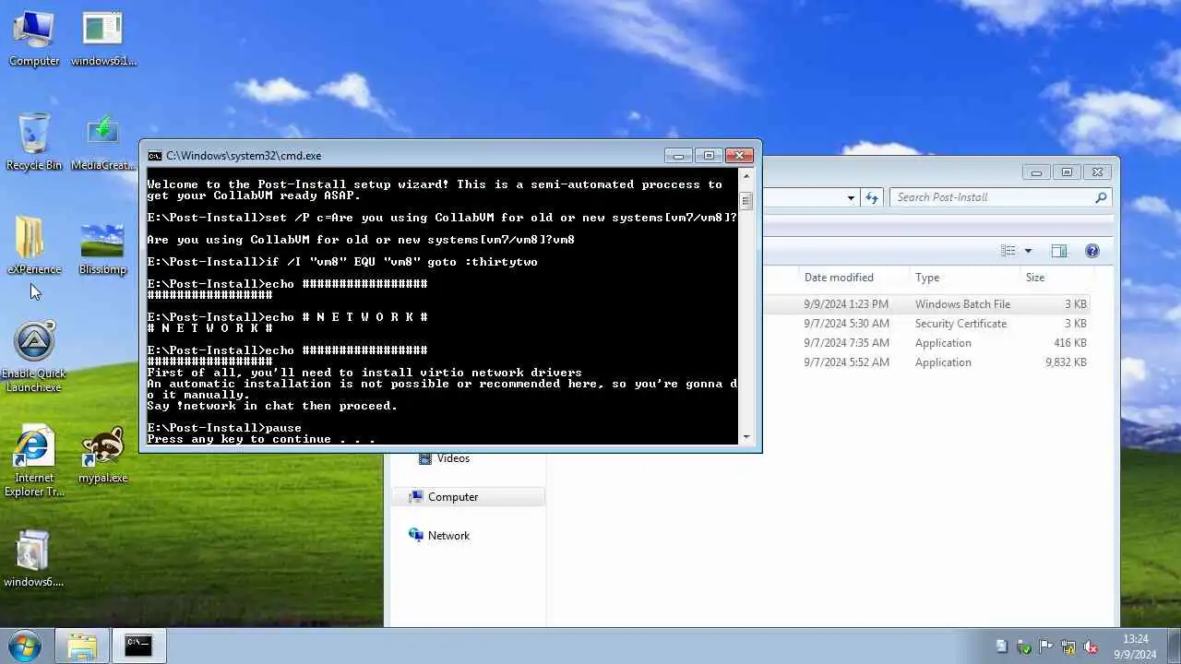Open the Windows Start orb
1181x664 pixels.
pos(25,645)
